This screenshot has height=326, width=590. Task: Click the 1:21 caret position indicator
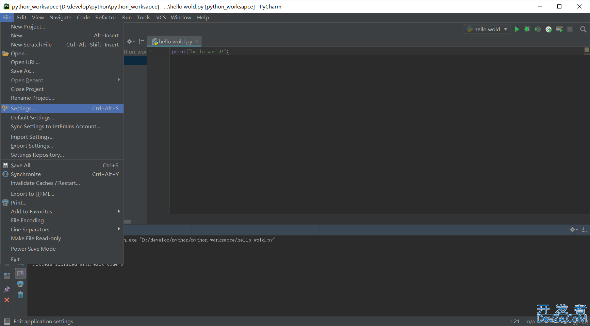coord(514,321)
